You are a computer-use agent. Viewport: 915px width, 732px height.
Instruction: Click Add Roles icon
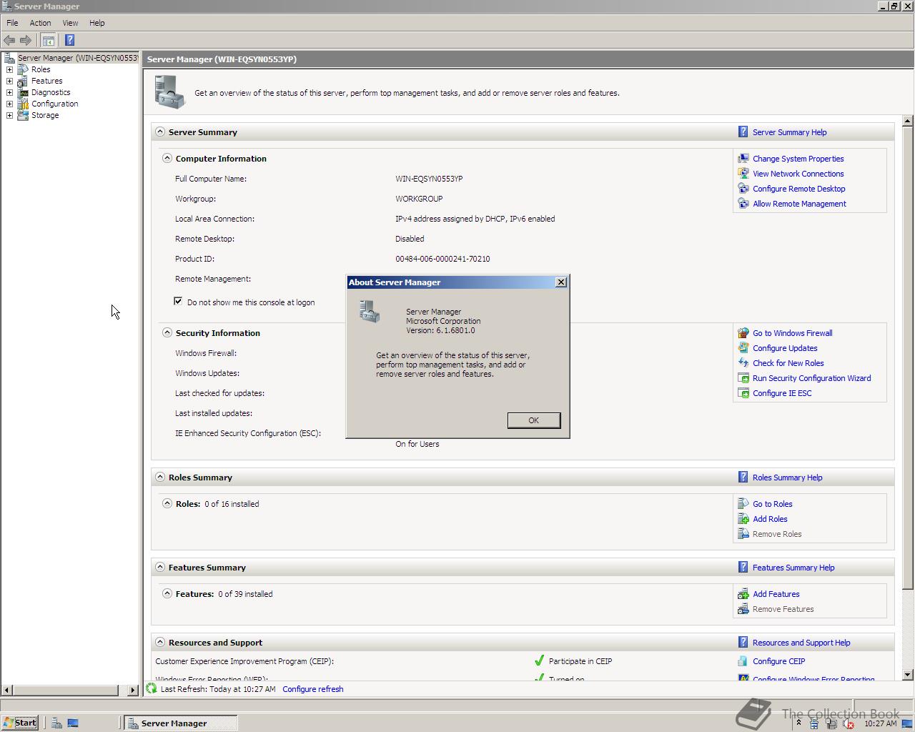743,519
